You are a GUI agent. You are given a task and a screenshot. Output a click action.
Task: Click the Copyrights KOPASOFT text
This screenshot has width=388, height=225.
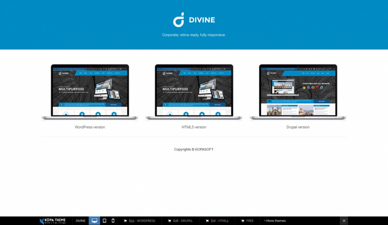click(x=194, y=149)
